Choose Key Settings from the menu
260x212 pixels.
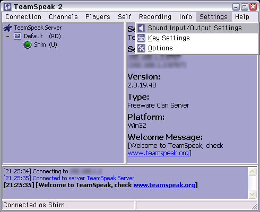[197, 38]
